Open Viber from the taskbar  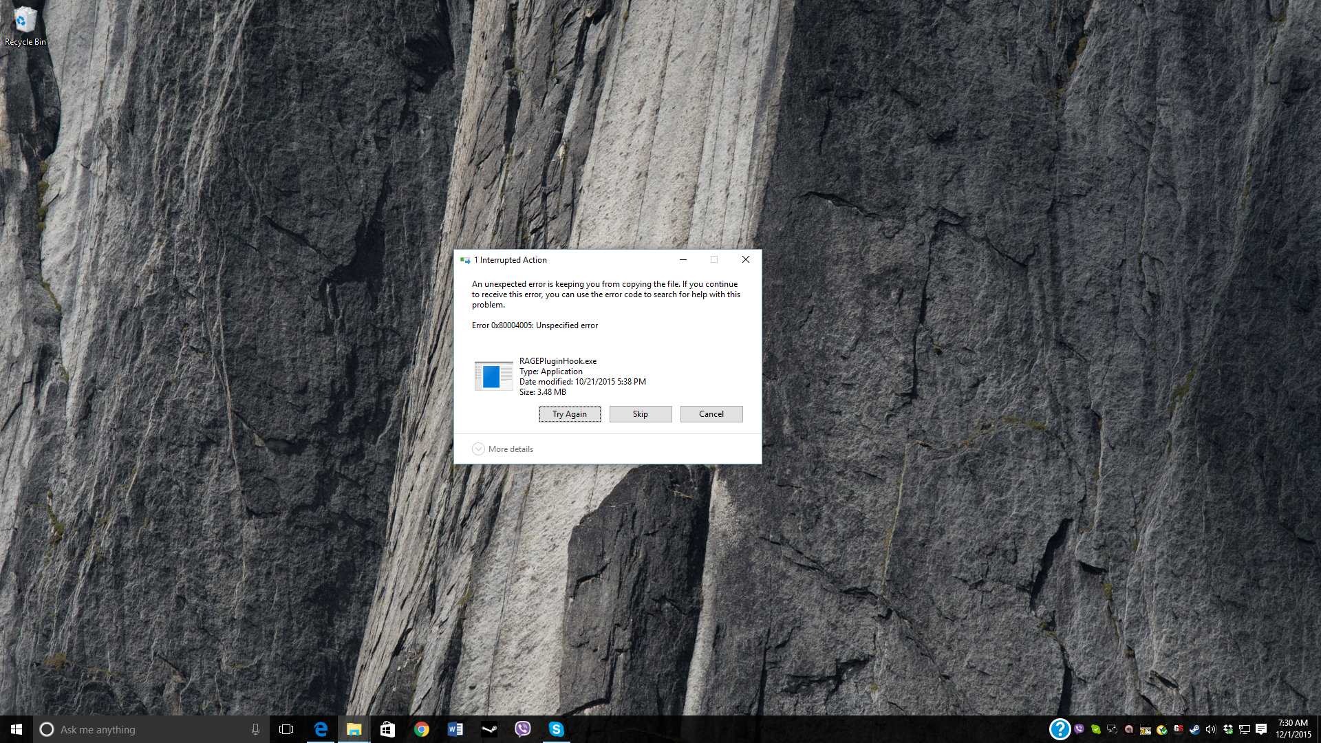[x=523, y=729]
